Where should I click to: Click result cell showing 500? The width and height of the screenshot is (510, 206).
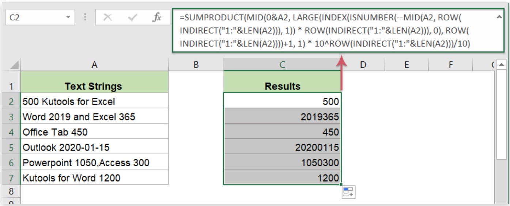[x=282, y=101]
